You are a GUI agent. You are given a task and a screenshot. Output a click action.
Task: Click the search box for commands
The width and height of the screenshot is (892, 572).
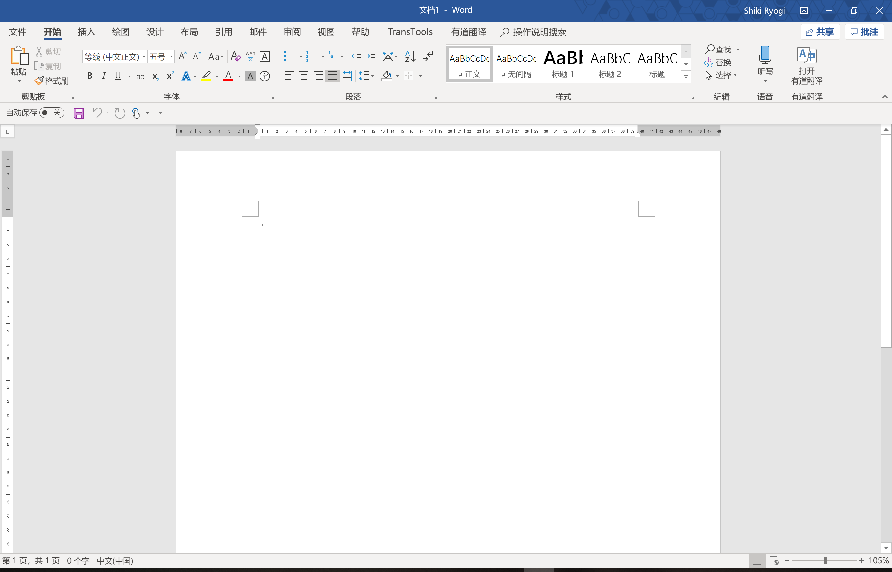[x=539, y=32]
